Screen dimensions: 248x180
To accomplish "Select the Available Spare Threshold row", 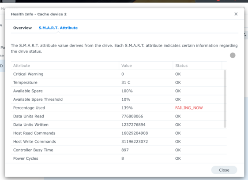I will [x=117, y=99].
